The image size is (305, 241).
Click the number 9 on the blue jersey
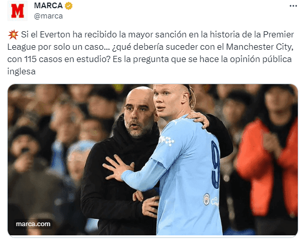coord(216,165)
